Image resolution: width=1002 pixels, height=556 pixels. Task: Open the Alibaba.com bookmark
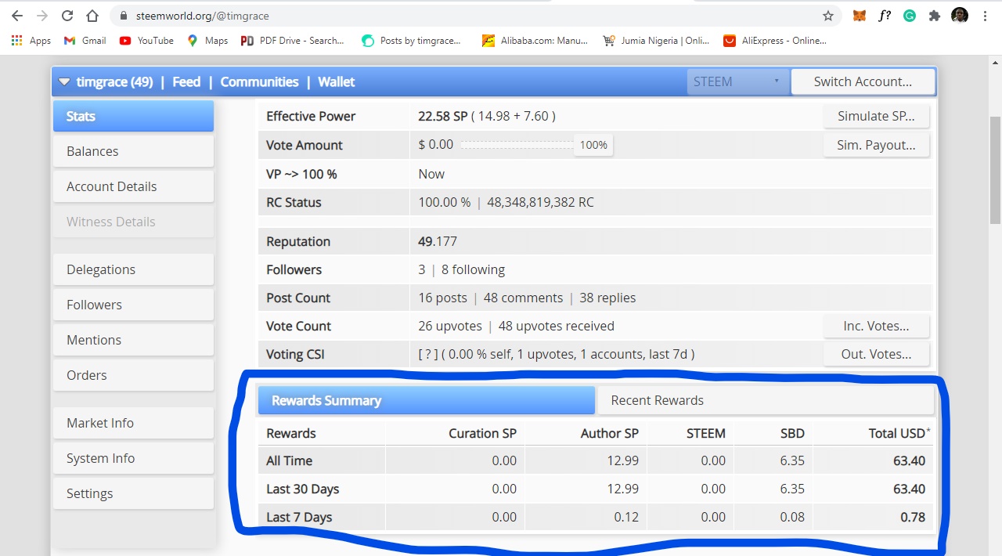[535, 41]
